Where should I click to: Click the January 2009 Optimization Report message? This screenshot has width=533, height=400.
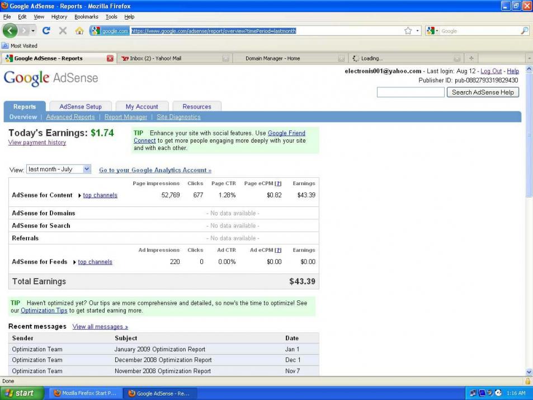pos(160,349)
